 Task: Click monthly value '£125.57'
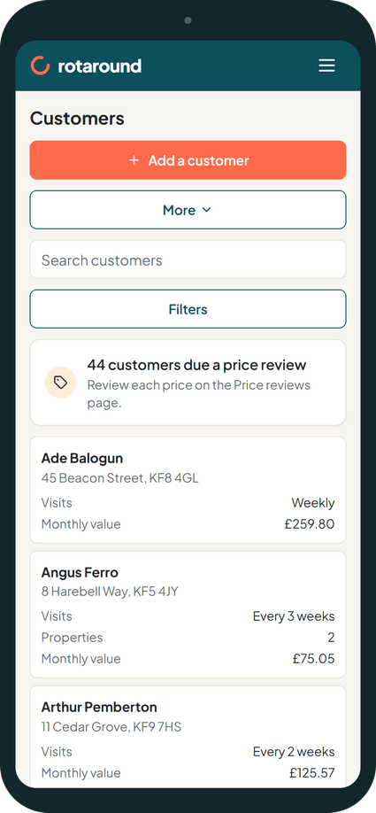311,772
